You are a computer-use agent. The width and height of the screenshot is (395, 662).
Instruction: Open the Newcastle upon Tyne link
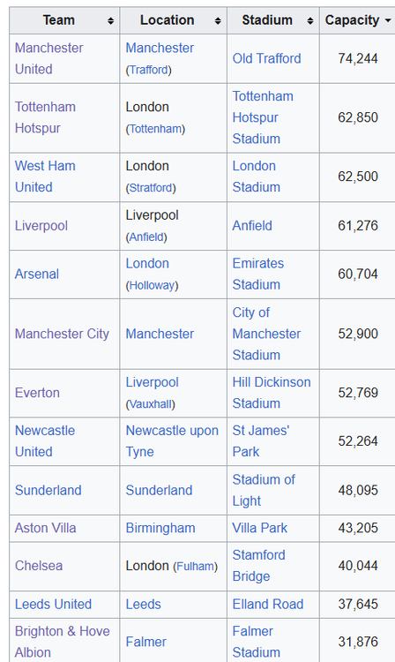(172, 440)
